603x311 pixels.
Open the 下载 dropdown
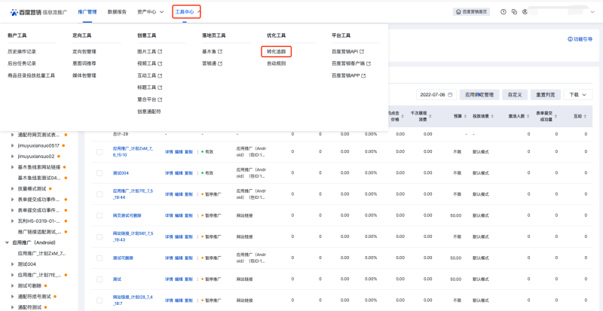coord(577,95)
